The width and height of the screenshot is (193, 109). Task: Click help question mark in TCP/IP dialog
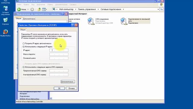pyautogui.click(x=73, y=25)
